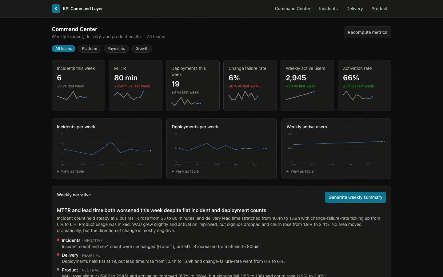Click the Incidents per week line chart

[x=106, y=149]
